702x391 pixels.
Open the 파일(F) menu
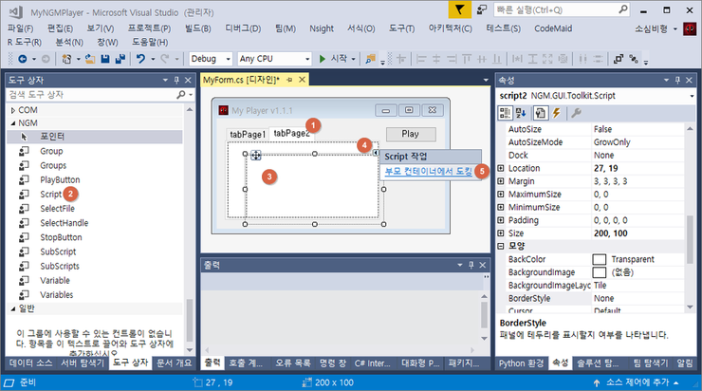(21, 28)
